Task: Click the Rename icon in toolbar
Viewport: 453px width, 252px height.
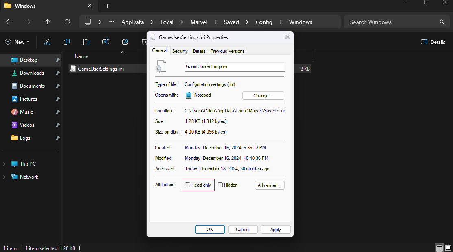Action: pyautogui.click(x=106, y=42)
